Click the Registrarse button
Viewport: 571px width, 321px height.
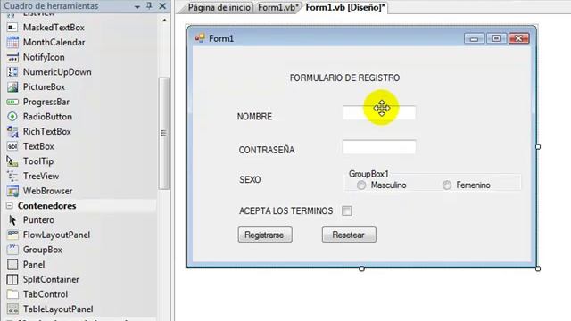click(x=265, y=235)
